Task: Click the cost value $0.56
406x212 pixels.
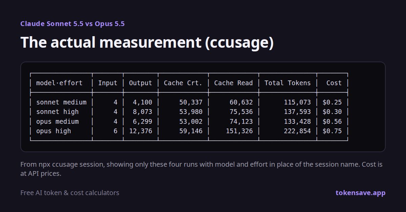Action: point(332,121)
